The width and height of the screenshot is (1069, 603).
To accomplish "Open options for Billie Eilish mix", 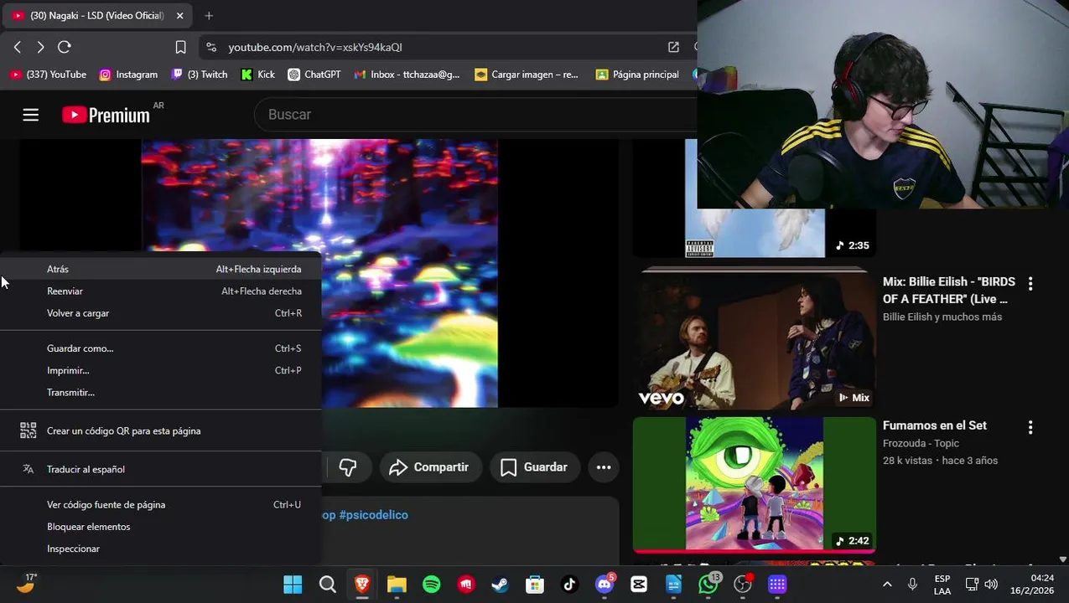I will click(1030, 283).
